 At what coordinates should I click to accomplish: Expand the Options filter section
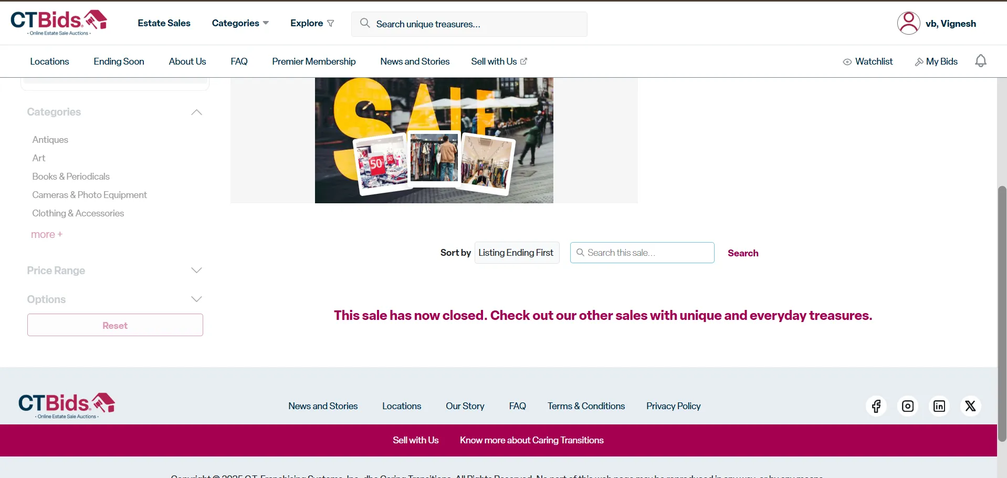196,299
